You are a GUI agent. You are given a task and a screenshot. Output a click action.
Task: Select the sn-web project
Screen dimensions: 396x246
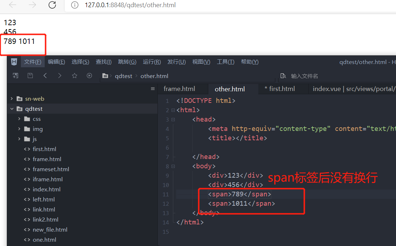point(35,99)
